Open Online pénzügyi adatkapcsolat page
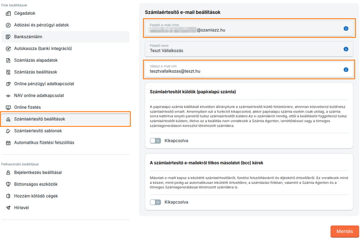This screenshot has height=241, width=364. pyautogui.click(x=65, y=84)
